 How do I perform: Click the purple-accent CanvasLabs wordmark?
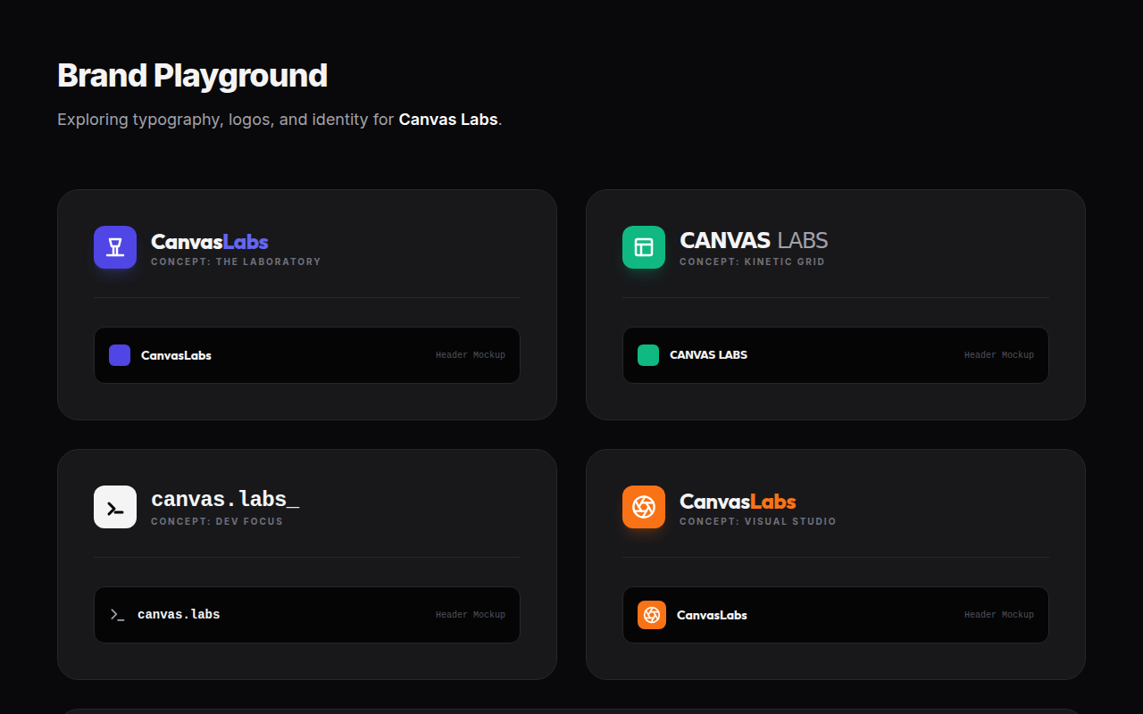coord(210,241)
